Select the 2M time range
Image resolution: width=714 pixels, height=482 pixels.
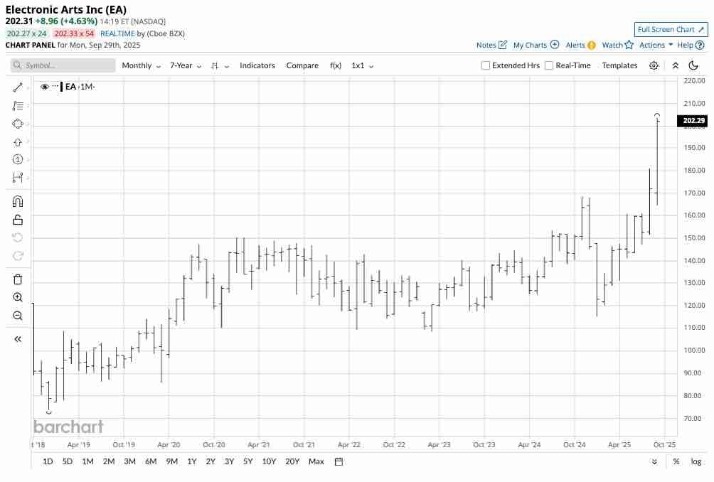109,461
